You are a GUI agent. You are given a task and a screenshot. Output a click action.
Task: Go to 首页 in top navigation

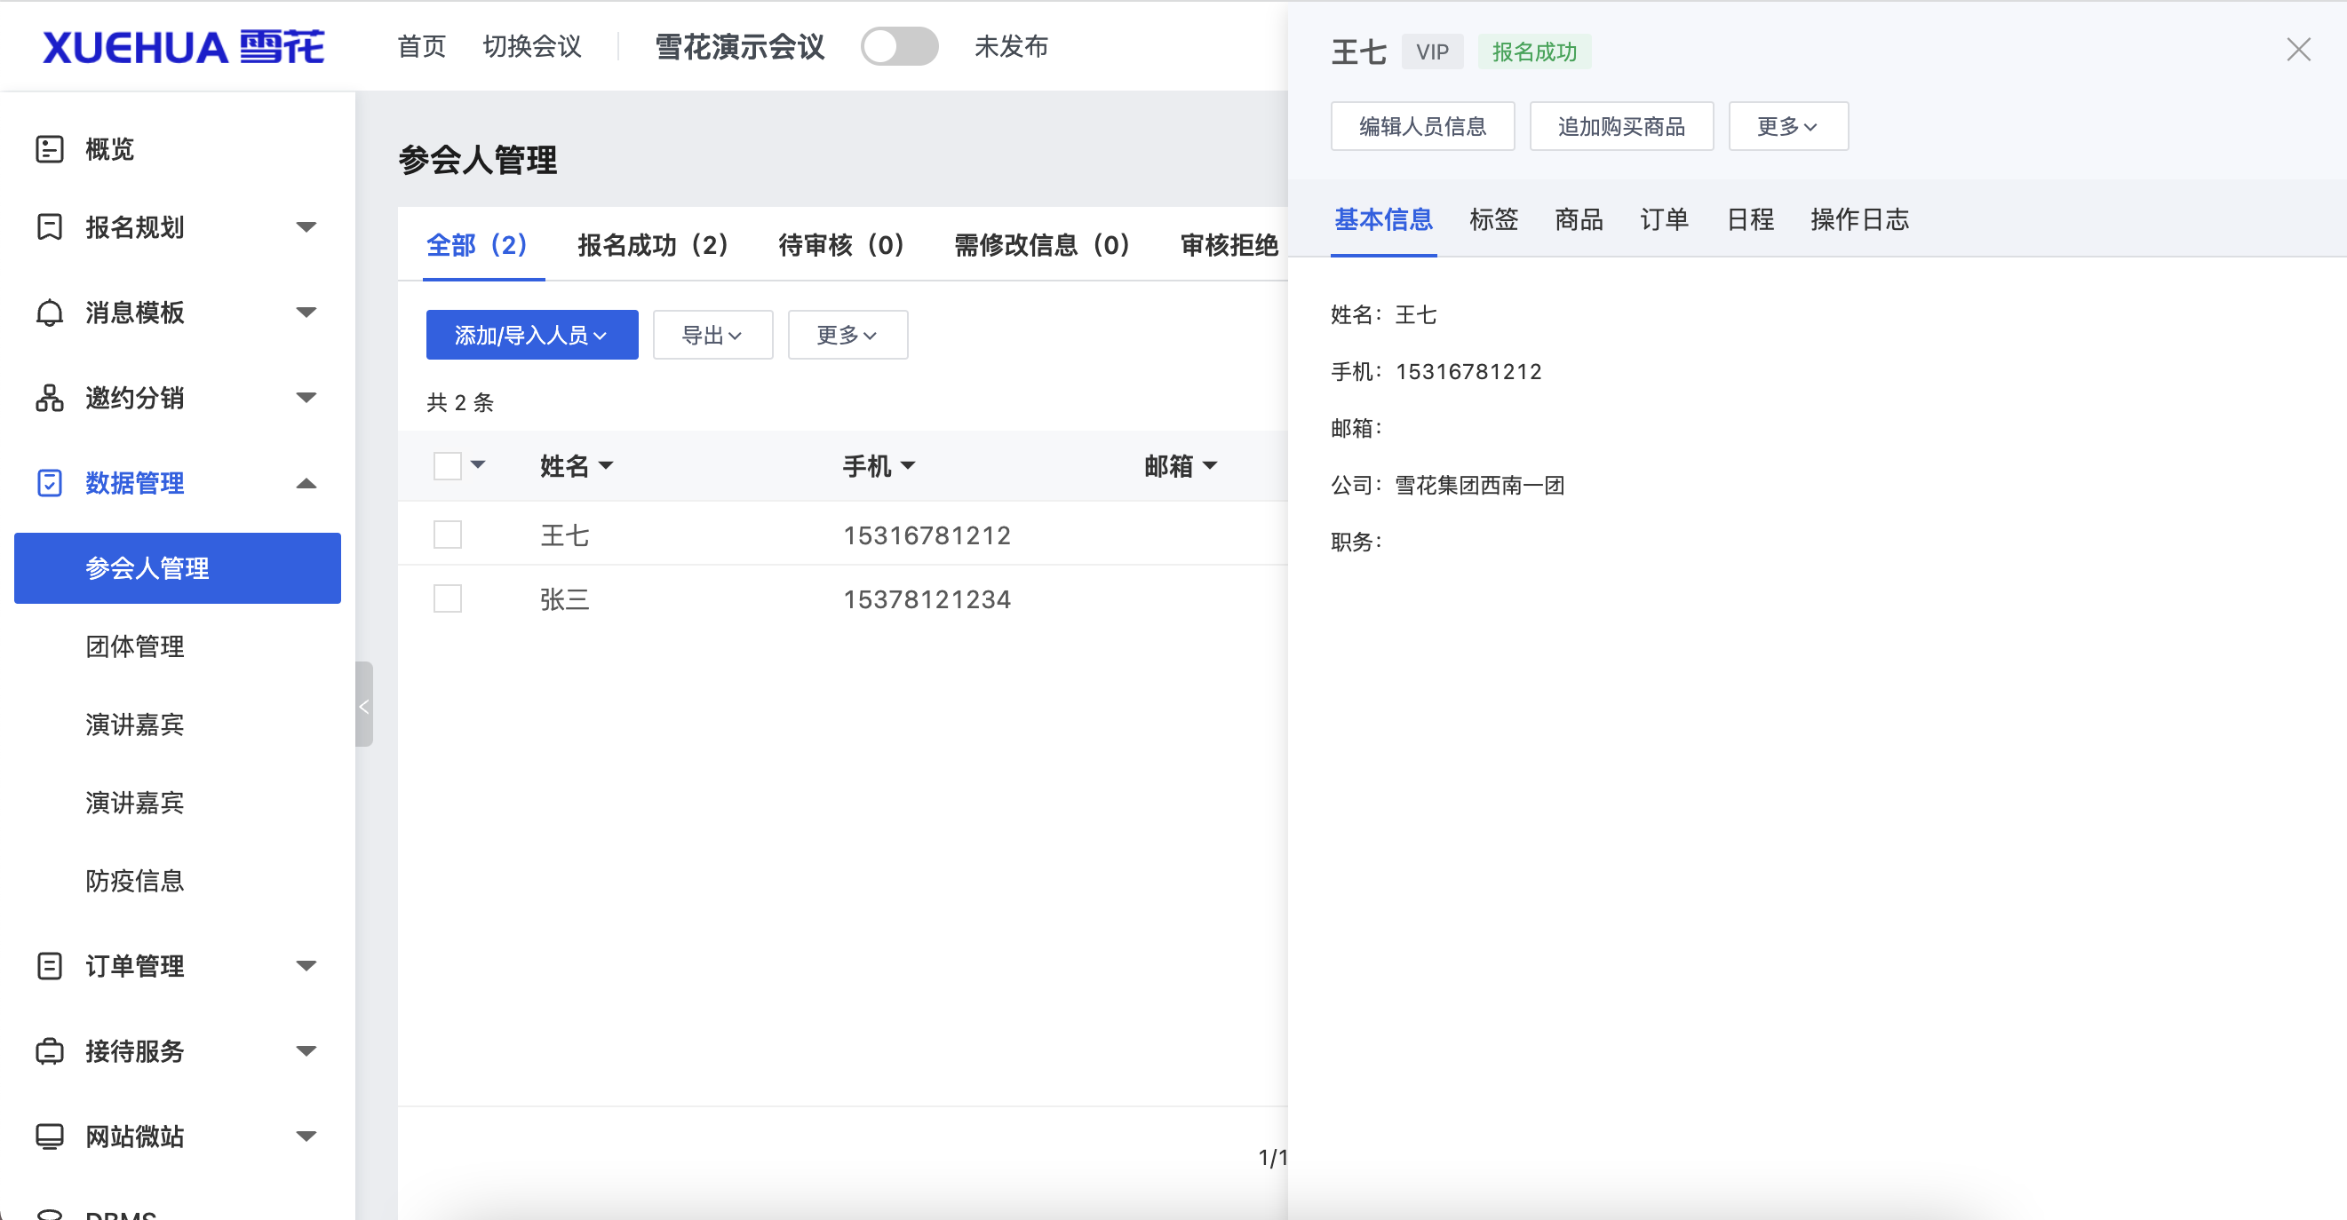click(422, 46)
